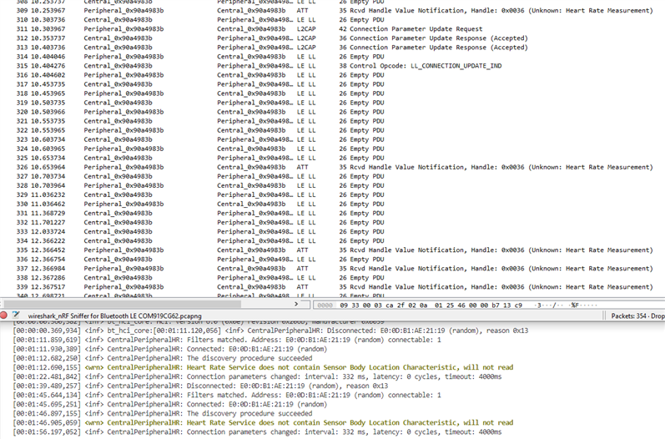Select packet 339 Rcvd Handle Value Notification
Screen dimensions: 665x439
tap(250, 286)
